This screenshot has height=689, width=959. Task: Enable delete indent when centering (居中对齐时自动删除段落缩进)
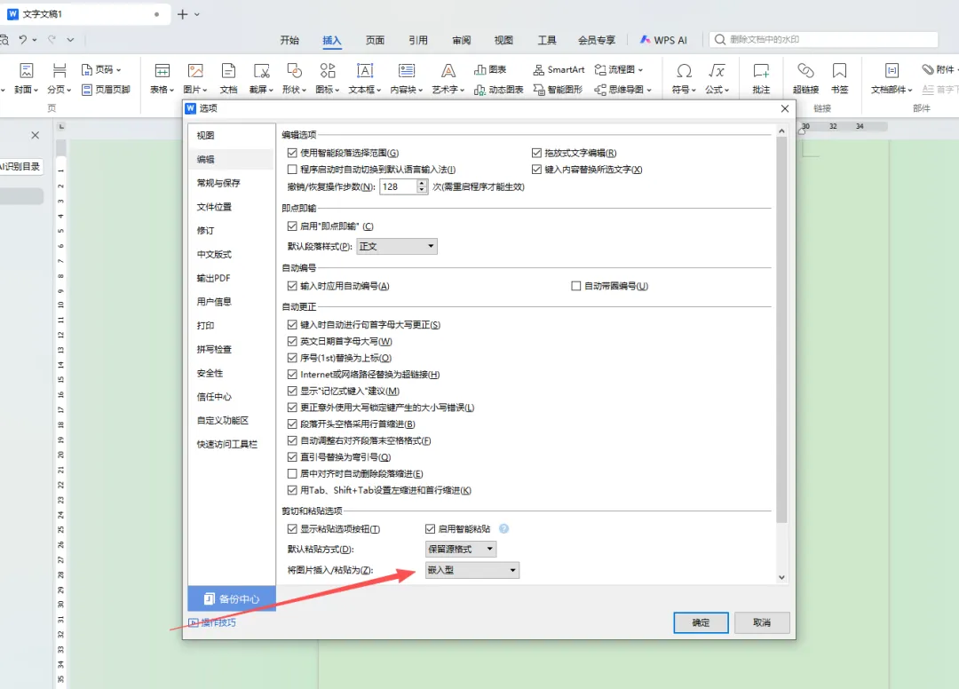(292, 474)
